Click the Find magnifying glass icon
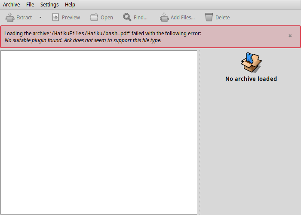Viewport: 301px width, 215px height. 127,17
